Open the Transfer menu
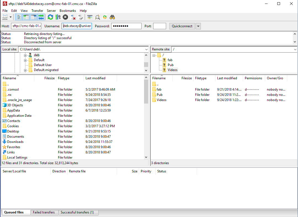 [x=37, y=11]
